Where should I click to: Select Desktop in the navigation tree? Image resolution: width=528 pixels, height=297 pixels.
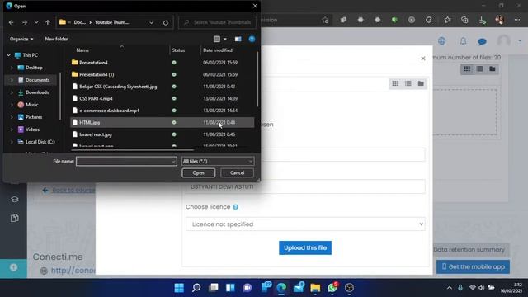34,68
